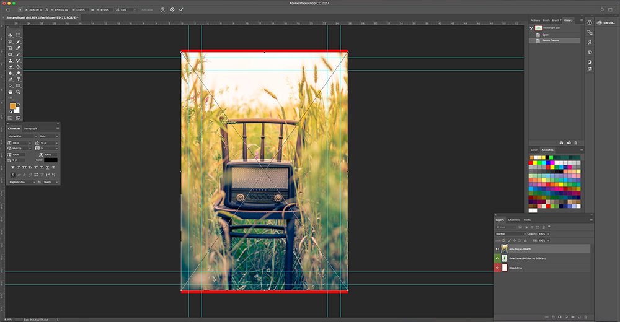Open the Myriad Pro font family dropdown
This screenshot has height=322, width=620.
click(22, 136)
